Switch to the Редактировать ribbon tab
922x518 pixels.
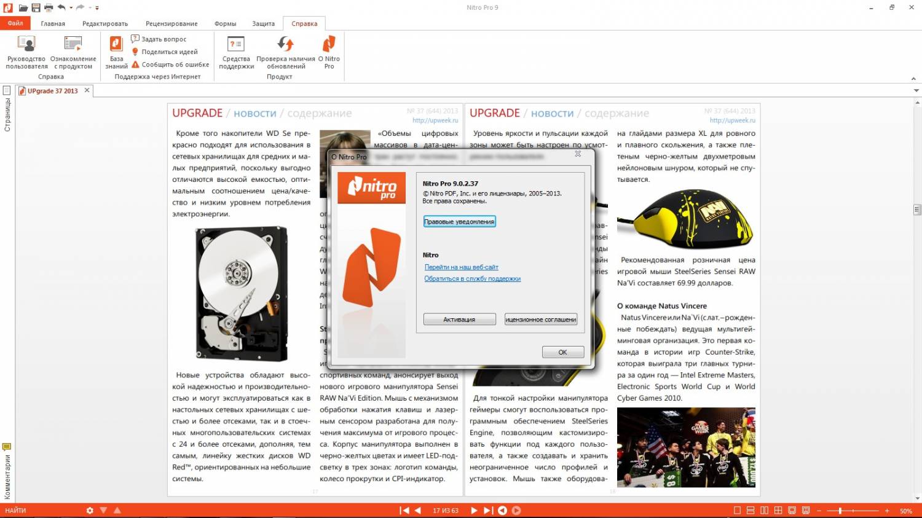[x=105, y=23]
